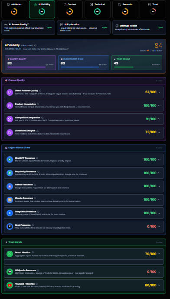170x299 pixels.
Task: Open the AI Explanation panel
Action: [84, 28]
